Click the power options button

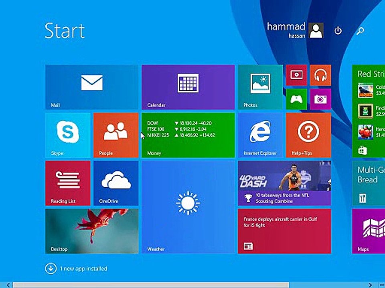[338, 31]
